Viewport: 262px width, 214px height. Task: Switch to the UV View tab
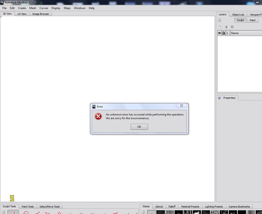coord(22,14)
